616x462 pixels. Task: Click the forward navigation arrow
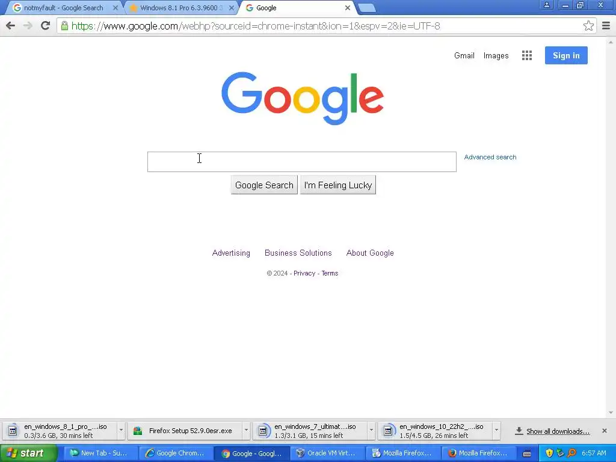[x=28, y=26]
